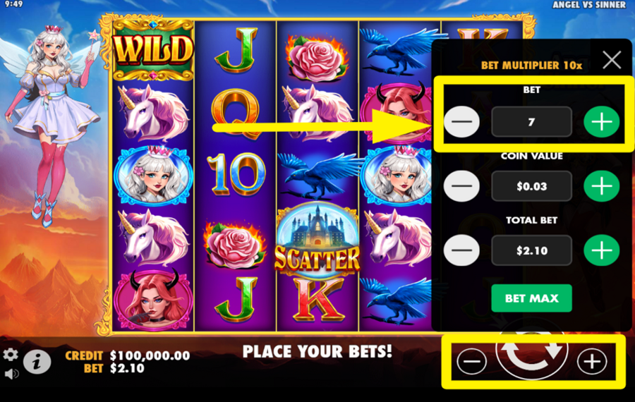Increase the Coin Value with plus
Image resolution: width=635 pixels, height=402 pixels.
[x=601, y=185]
